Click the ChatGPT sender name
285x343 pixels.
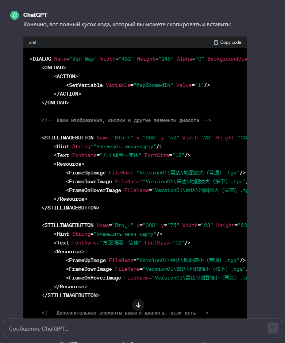[x=35, y=15]
